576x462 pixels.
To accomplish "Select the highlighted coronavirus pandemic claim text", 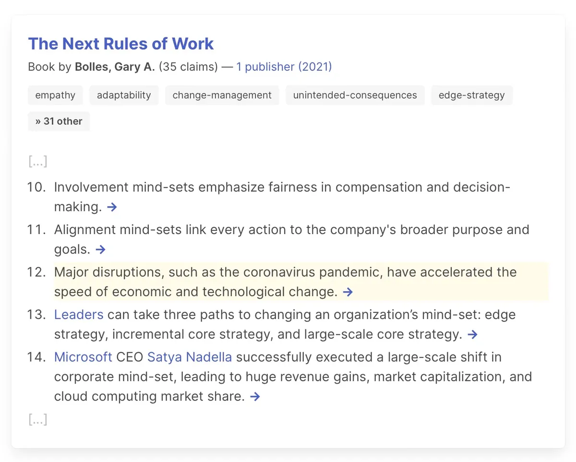I will point(285,282).
